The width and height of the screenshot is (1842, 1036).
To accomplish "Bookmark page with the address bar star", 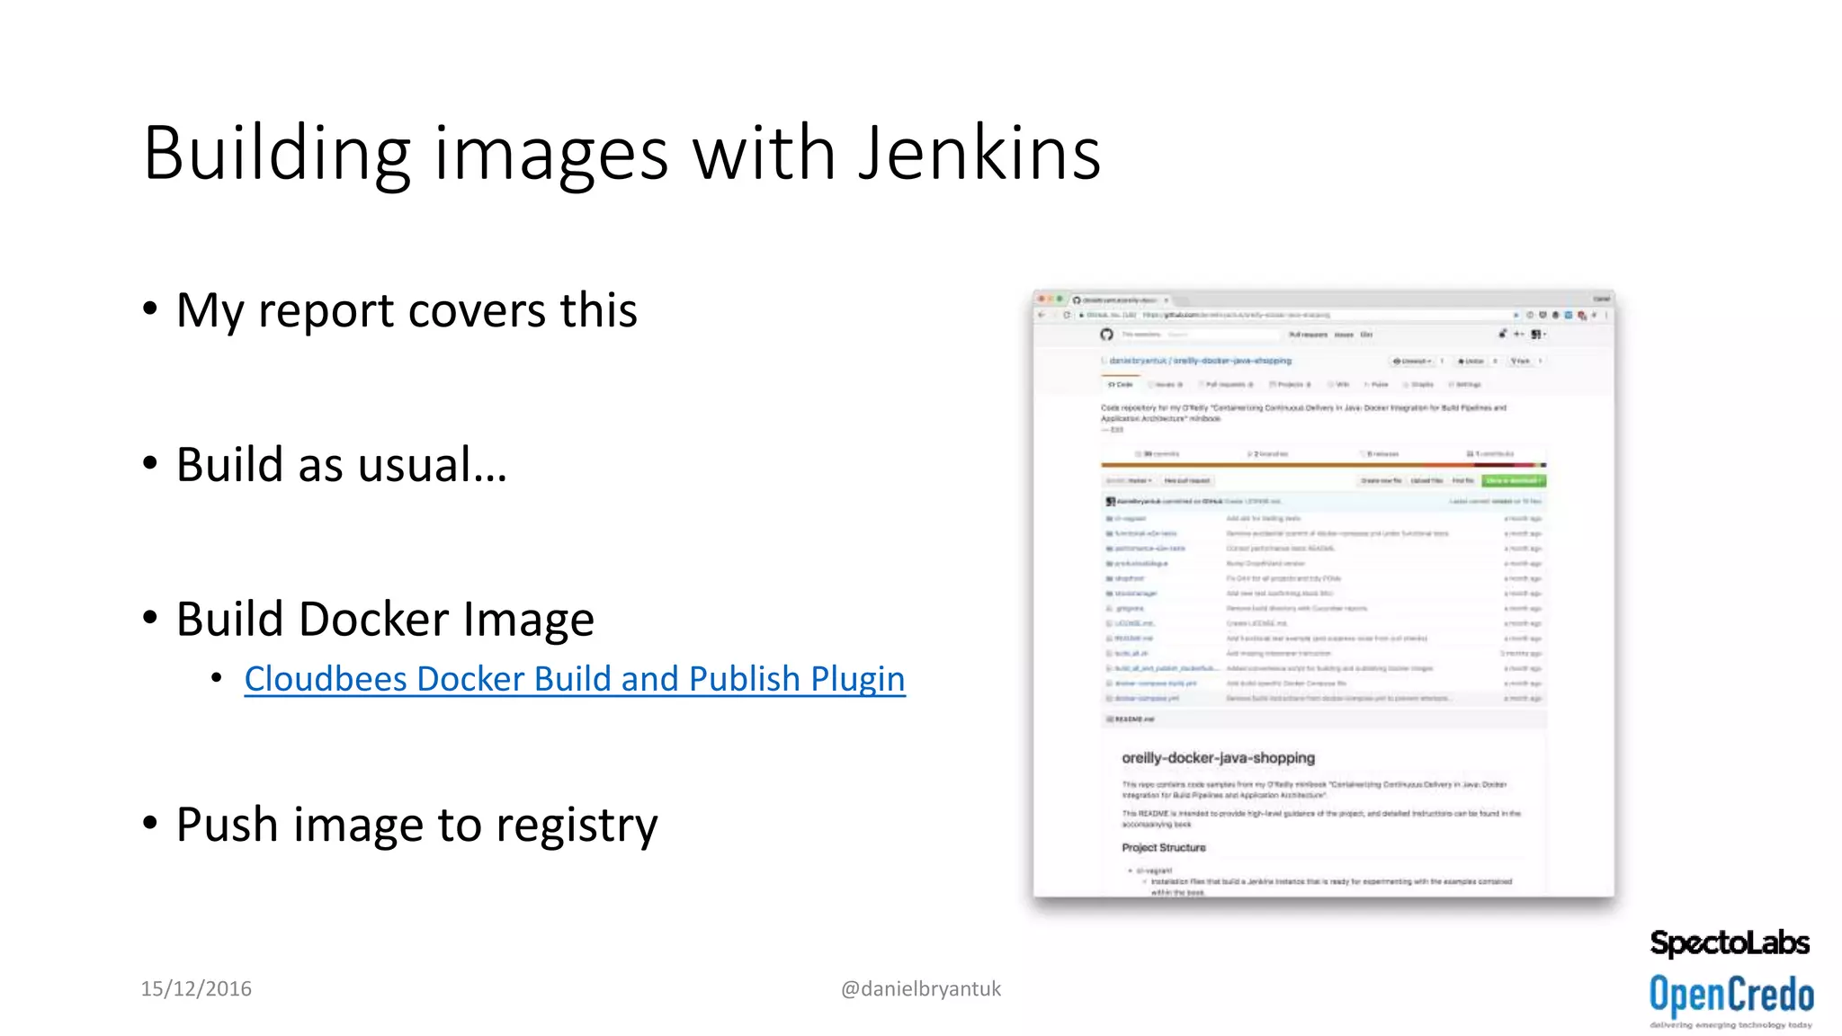I will click(x=1516, y=315).
